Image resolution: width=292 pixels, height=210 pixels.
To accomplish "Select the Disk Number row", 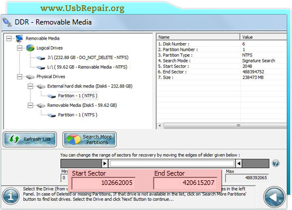I will [x=222, y=44].
